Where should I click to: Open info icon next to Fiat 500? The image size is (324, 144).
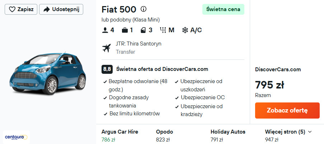point(144,9)
